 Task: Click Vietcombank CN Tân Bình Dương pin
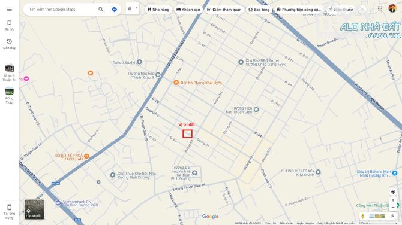pos(58,203)
